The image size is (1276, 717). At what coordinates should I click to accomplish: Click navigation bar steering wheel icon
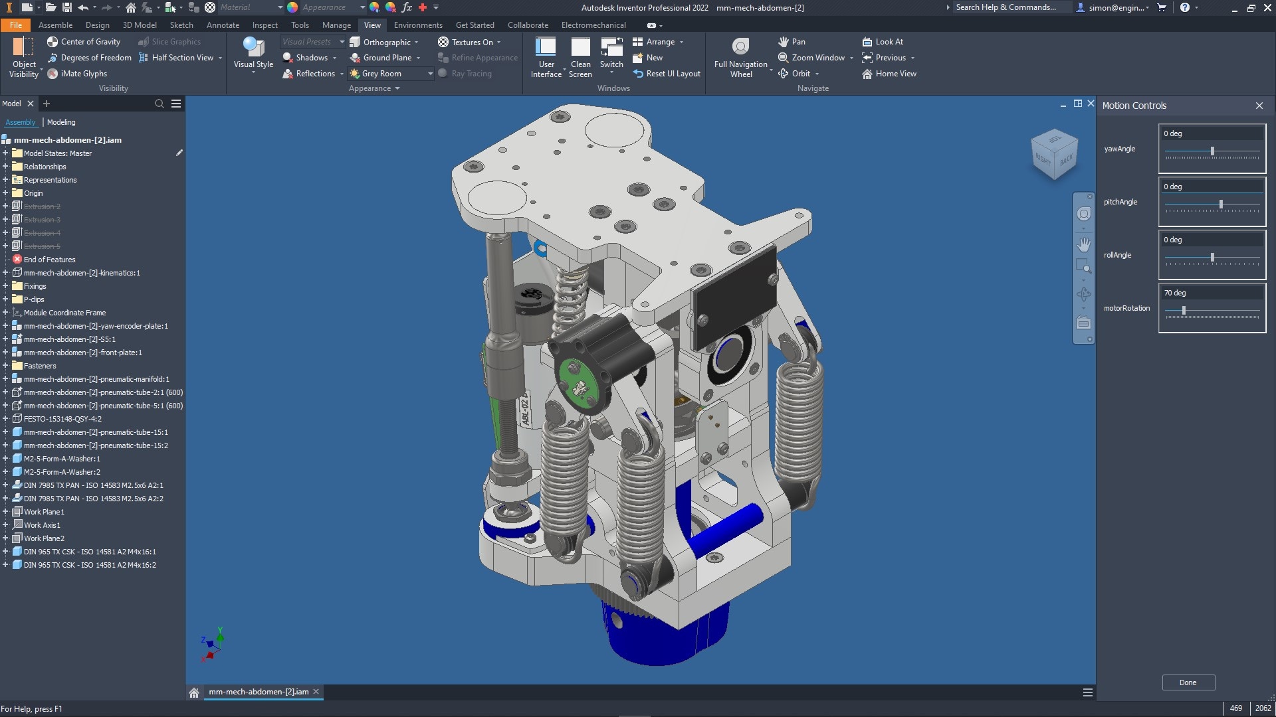click(x=1083, y=214)
